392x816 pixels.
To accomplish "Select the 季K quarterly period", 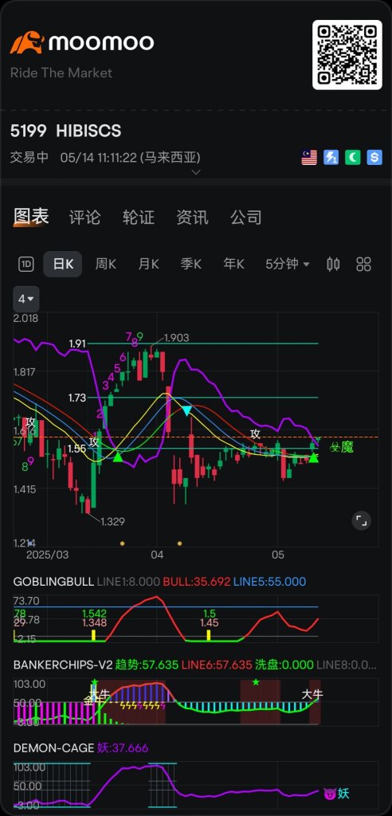I will (191, 265).
